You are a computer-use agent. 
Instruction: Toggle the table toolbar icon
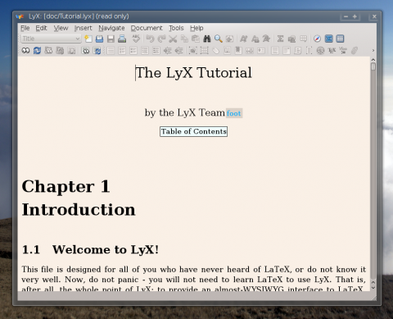[x=340, y=39]
